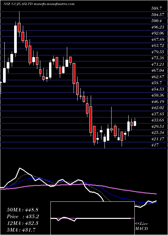Click the <<Live MACD label

tap(141, 226)
